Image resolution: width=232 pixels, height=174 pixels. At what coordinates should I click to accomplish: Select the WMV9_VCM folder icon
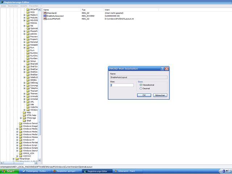[x=21, y=153]
